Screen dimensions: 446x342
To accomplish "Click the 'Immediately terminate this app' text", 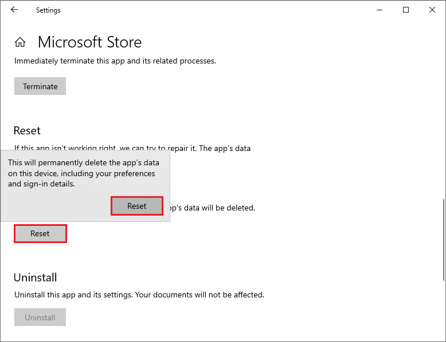I will pyautogui.click(x=115, y=61).
